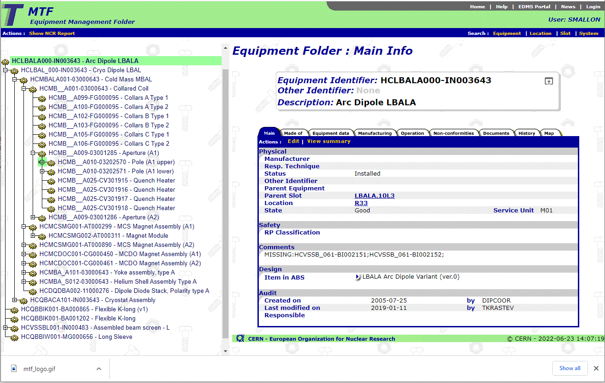
Task: Click the gear icon beside Flexible K-long (v1)
Action: (15, 309)
